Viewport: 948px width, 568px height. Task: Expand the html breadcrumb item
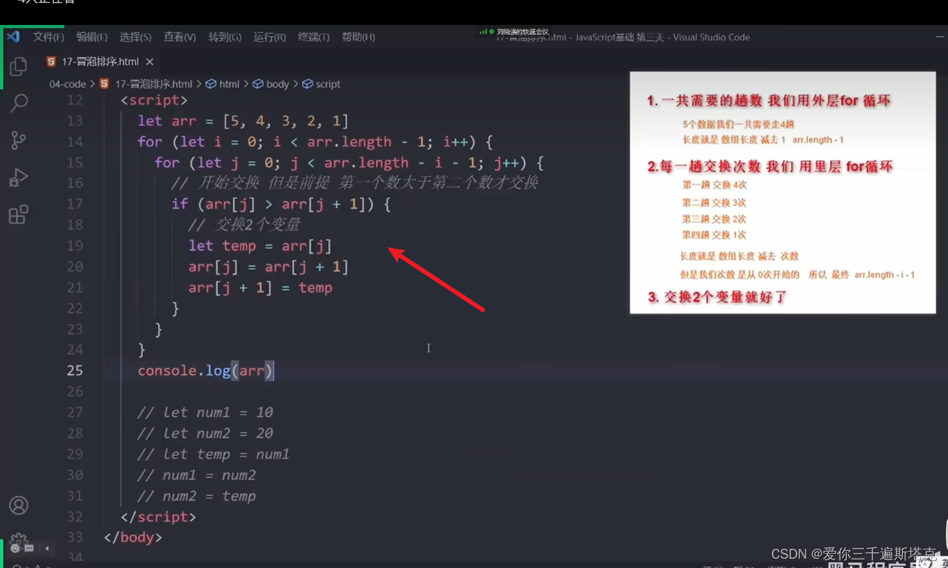pyautogui.click(x=229, y=83)
